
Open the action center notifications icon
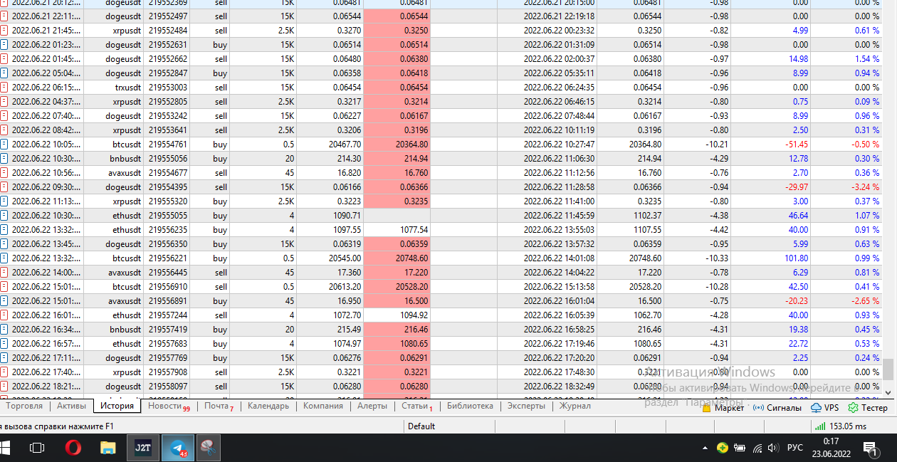click(x=870, y=448)
